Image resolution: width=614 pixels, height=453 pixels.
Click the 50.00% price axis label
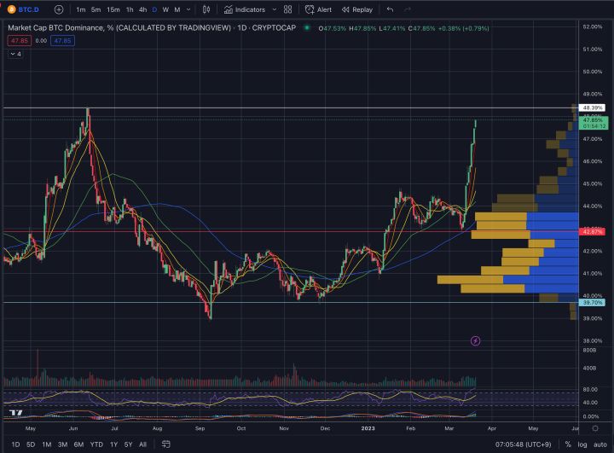(592, 72)
